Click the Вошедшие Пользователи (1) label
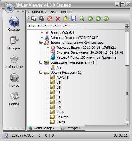 (x=73, y=62)
